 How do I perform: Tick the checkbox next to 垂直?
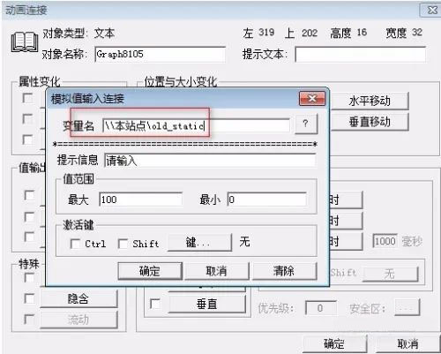click(155, 304)
